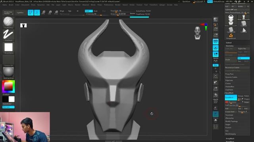Click the Scroll document icon on right shelf
Viewport: 254px width, 142px height.
(216, 29)
